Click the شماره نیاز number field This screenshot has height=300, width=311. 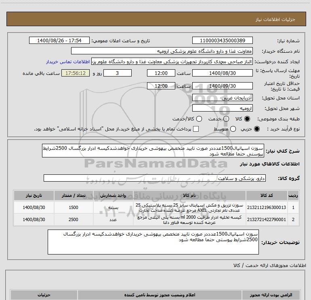tap(223, 41)
